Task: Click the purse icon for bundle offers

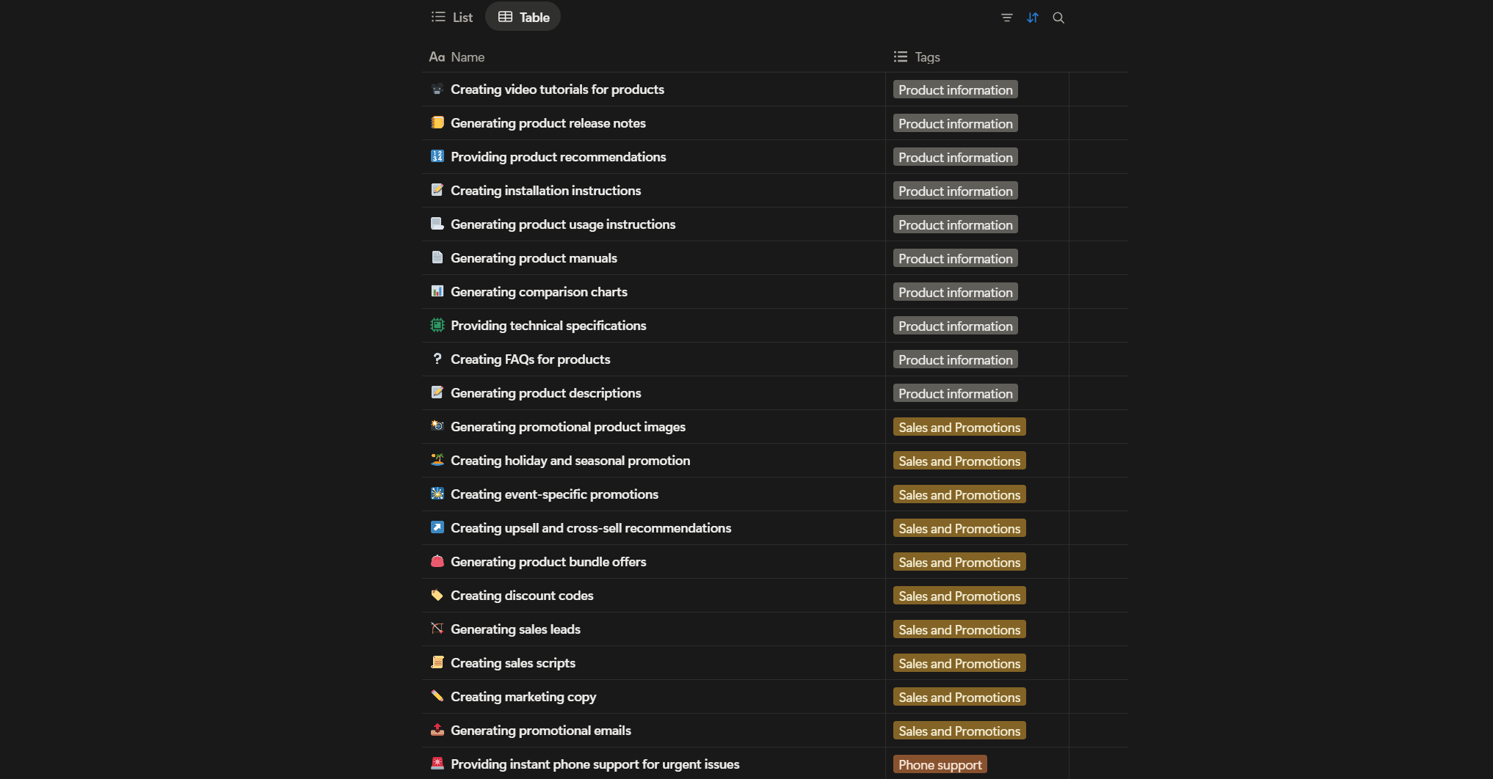Action: [x=437, y=561]
